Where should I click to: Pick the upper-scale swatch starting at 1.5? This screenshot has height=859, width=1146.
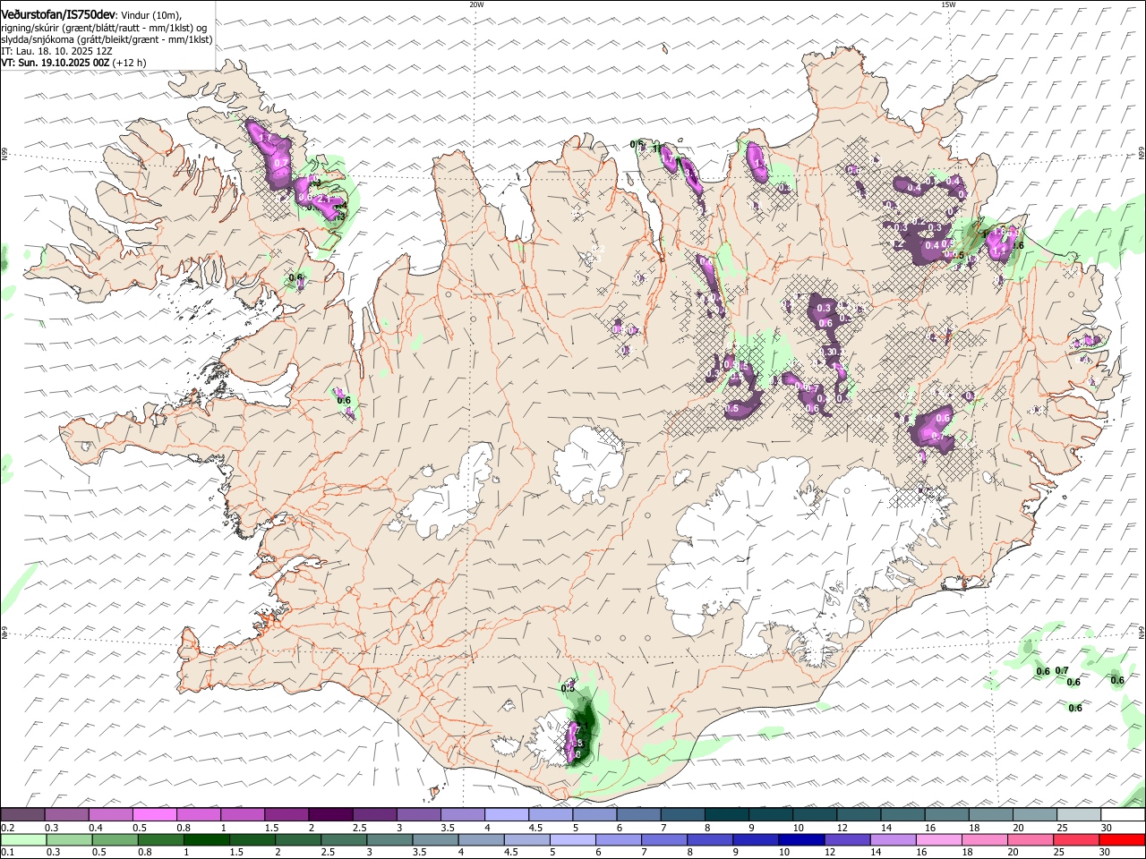click(286, 814)
